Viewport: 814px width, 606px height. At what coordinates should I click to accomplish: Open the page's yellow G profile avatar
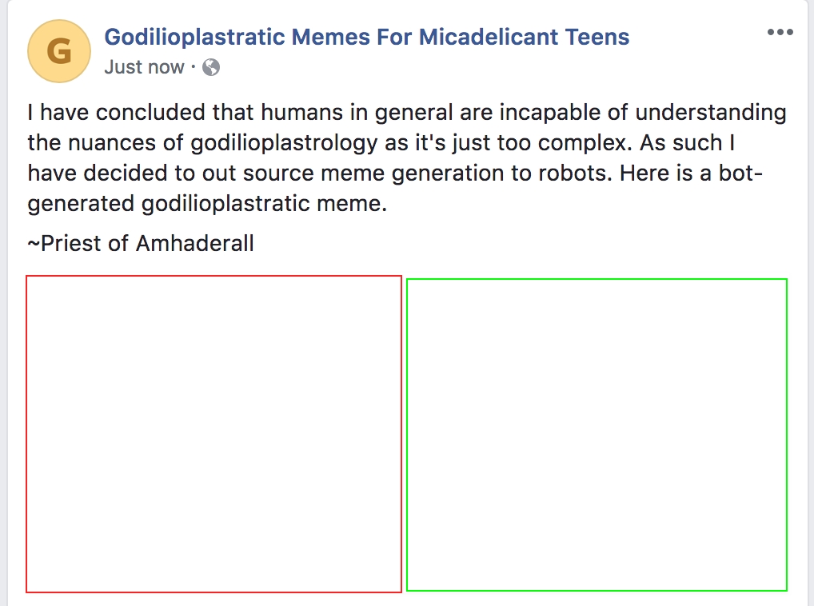(x=59, y=51)
